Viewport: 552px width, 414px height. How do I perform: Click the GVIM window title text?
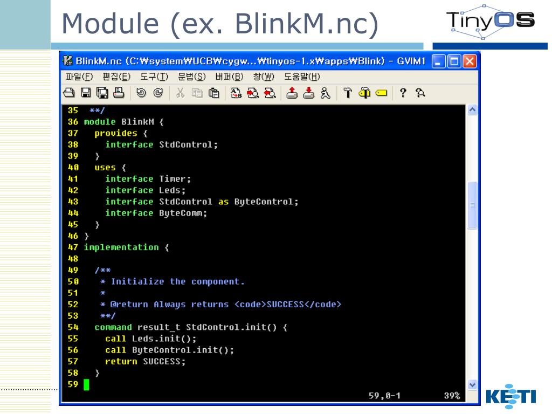coord(250,61)
